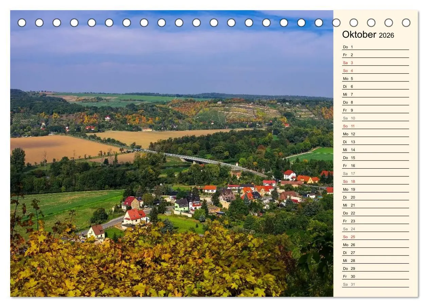Select the 'Mi 28' date row

pyautogui.click(x=375, y=261)
